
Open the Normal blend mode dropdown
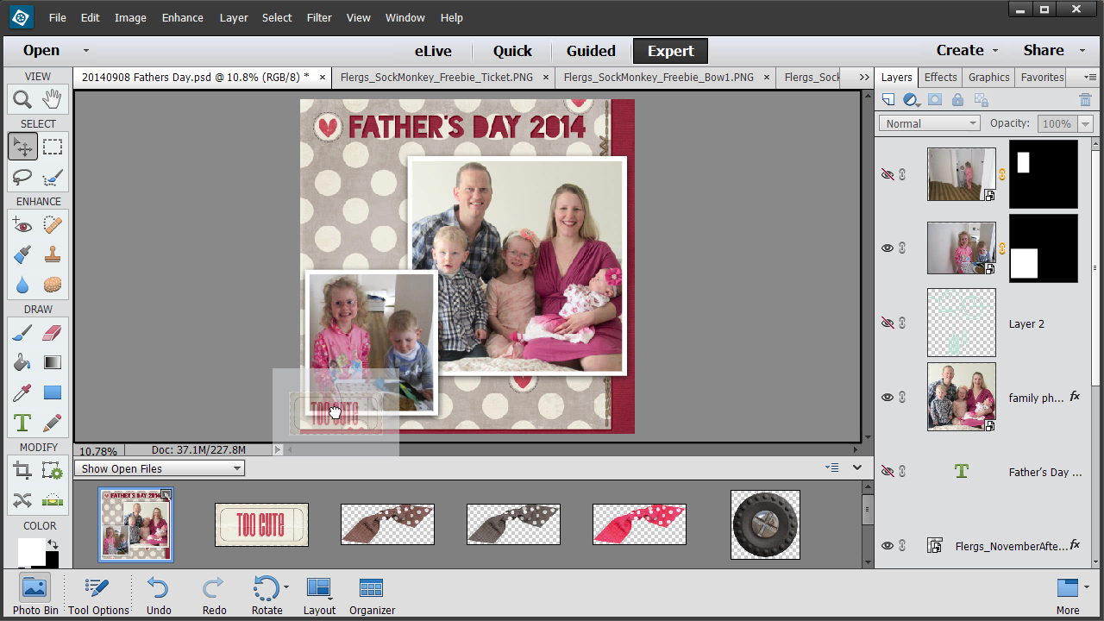click(x=930, y=123)
